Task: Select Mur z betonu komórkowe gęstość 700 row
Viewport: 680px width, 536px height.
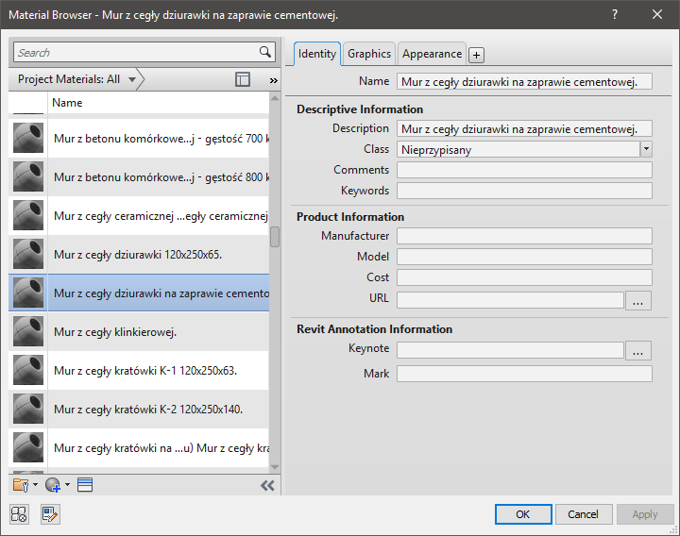Action: (139, 138)
